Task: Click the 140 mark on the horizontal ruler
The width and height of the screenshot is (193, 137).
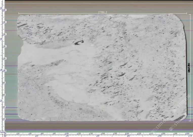Action: 91,133
